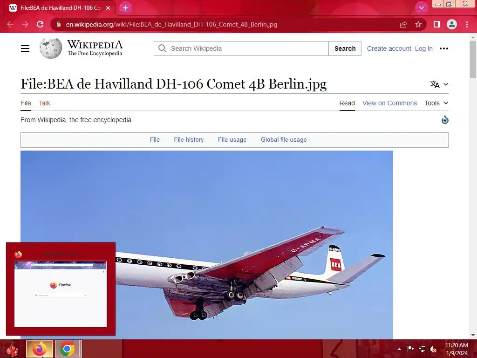Open the Comet 4B aircraft image
This screenshot has width=477, height=358.
(207, 245)
